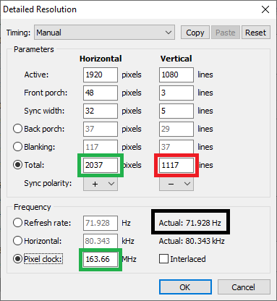
Task: Click the disabled Horizontal frequency field showing 80.343
Action: (101, 241)
